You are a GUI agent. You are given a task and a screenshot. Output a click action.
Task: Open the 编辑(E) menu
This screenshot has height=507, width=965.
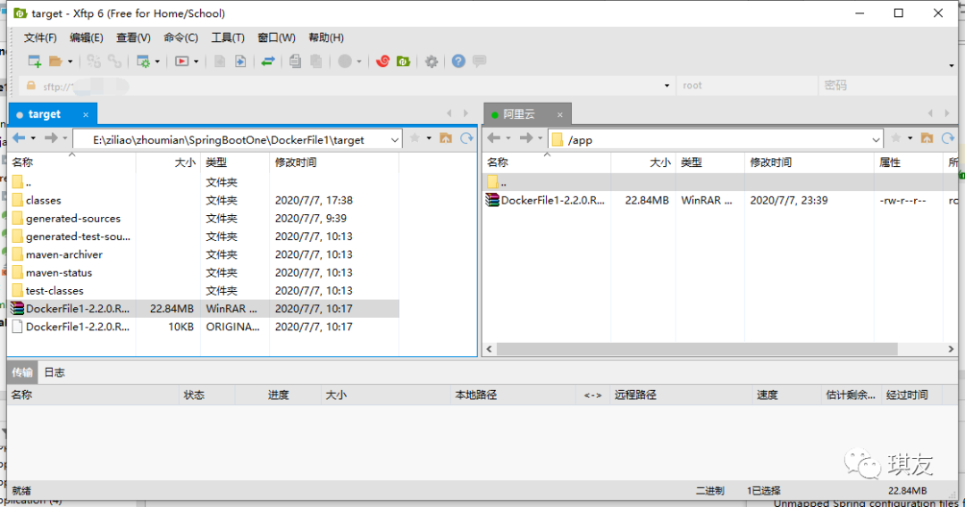click(x=86, y=38)
